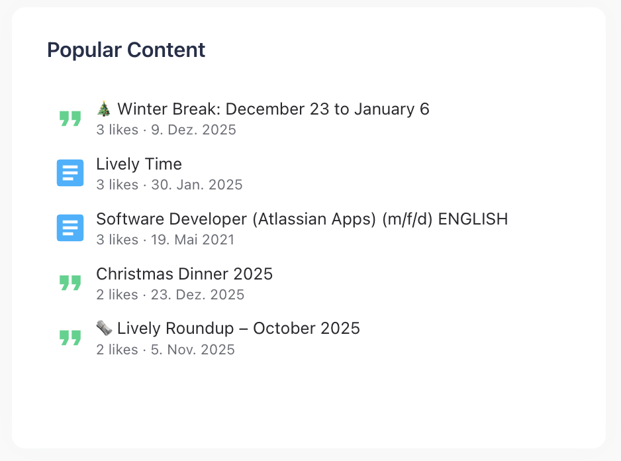Open the Lively Time article
This screenshot has height=461, width=621.
139,164
